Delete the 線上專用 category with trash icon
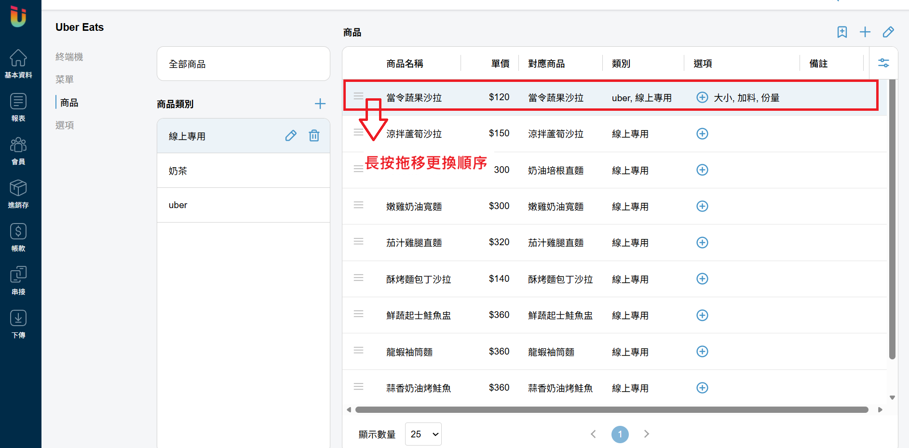The height and width of the screenshot is (448, 909). tap(314, 136)
